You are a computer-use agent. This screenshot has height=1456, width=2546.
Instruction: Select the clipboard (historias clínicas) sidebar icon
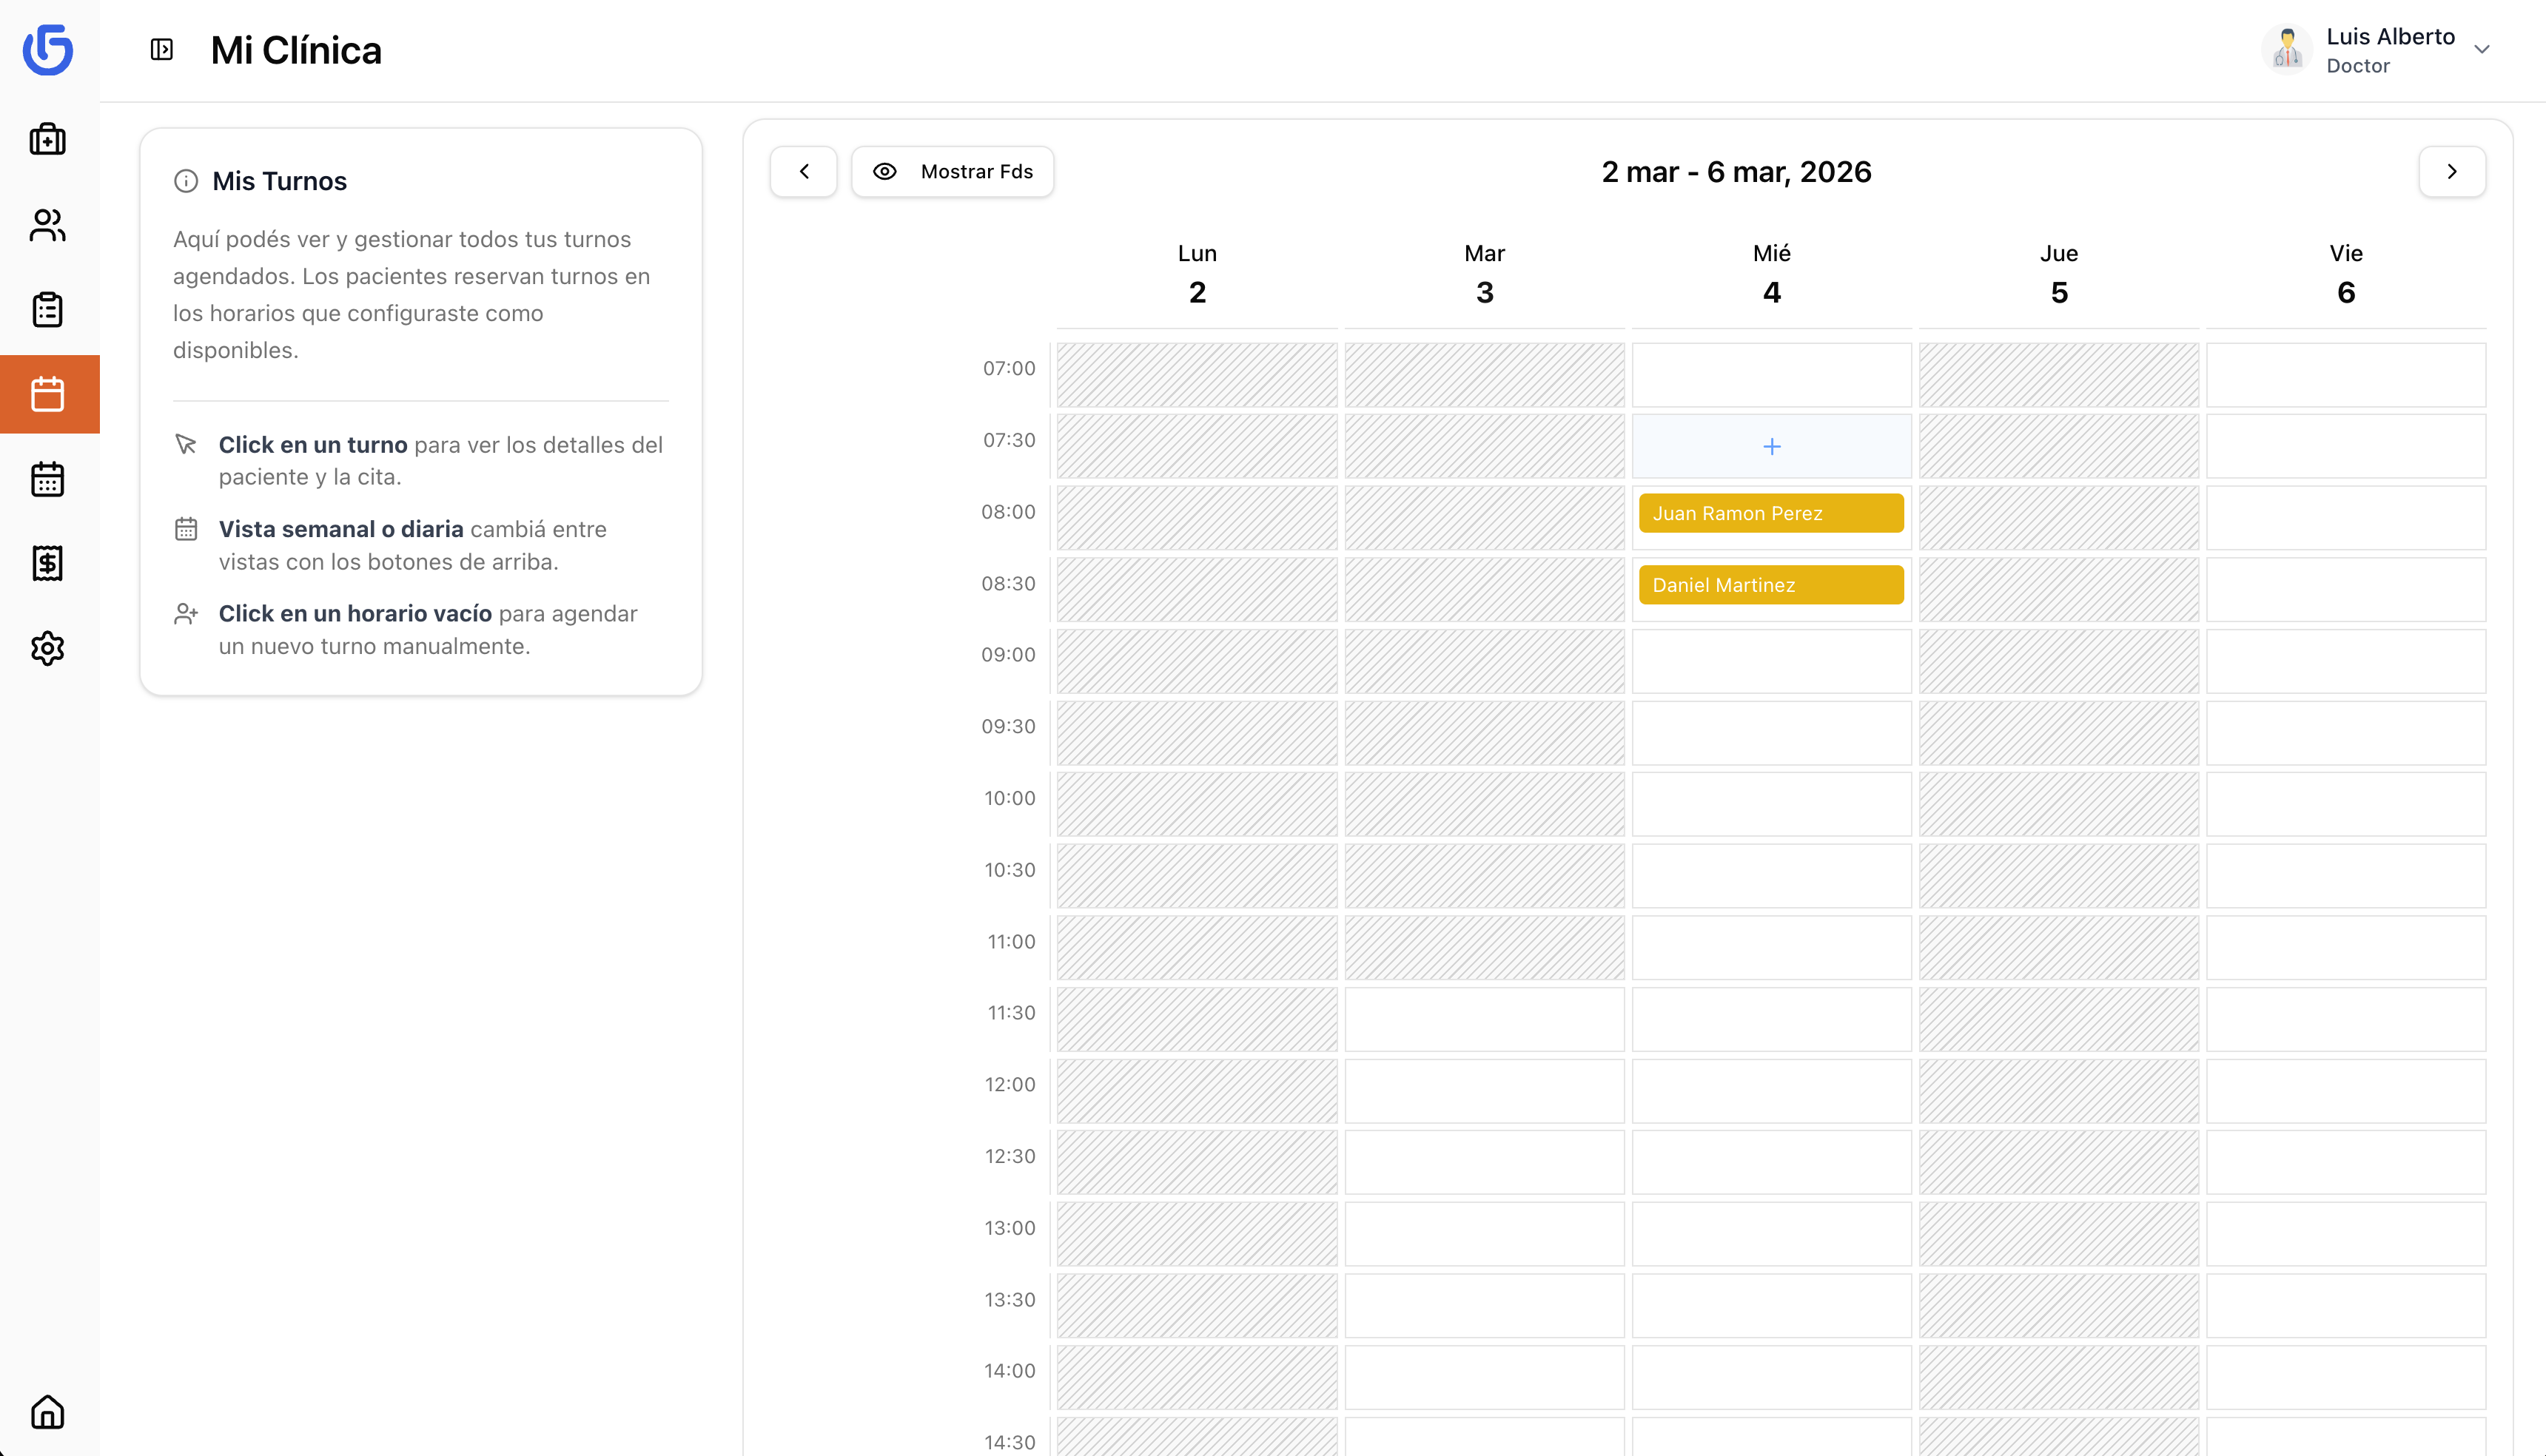(x=48, y=309)
